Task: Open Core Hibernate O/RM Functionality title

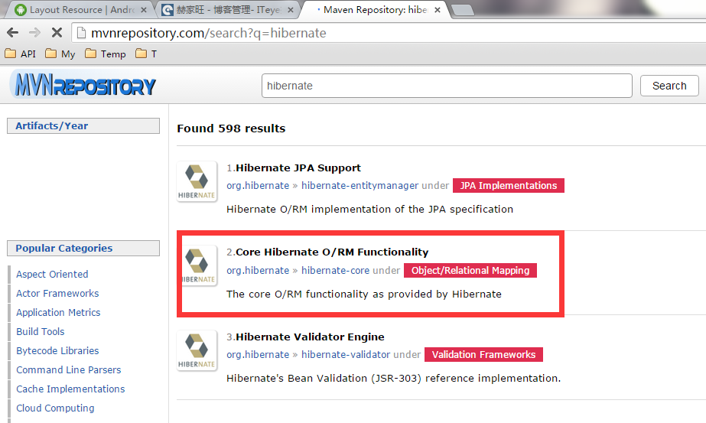Action: point(332,252)
